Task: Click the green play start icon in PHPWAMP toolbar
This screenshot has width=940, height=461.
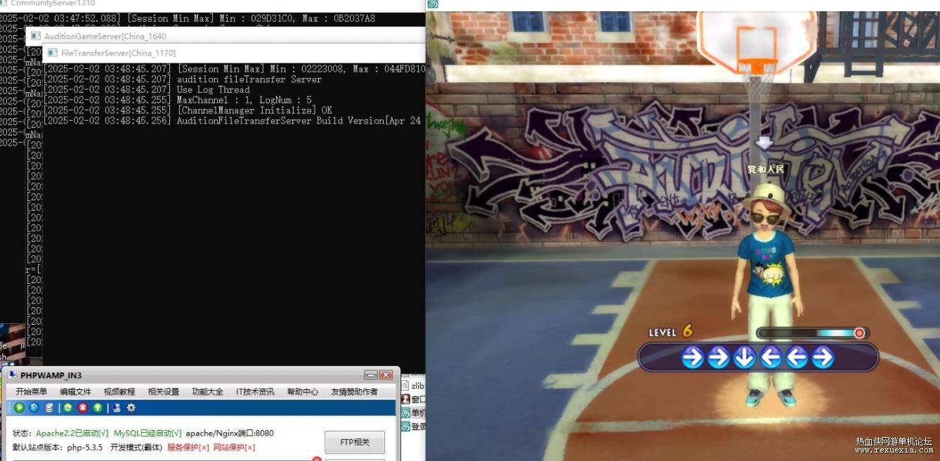Action: (x=19, y=408)
